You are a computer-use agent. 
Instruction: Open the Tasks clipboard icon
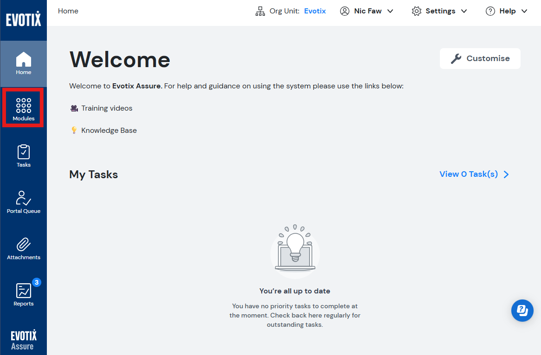point(24,152)
